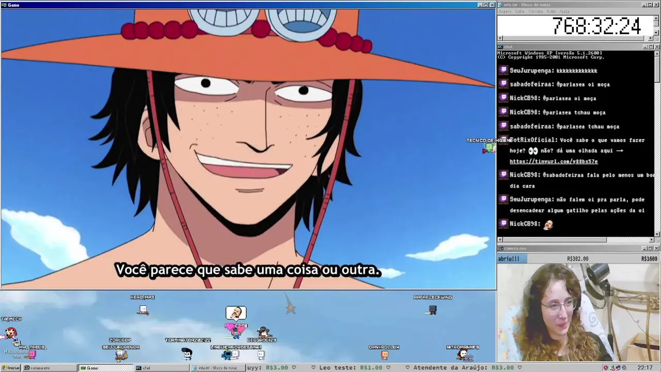Click the emoji after NickCB98's last message

coord(548,224)
